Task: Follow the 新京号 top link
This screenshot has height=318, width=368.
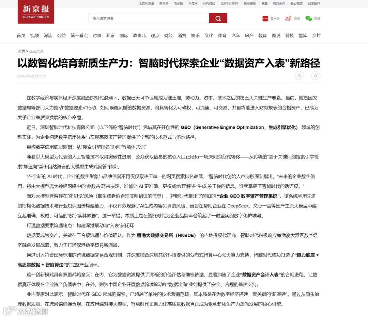Action: (164, 3)
